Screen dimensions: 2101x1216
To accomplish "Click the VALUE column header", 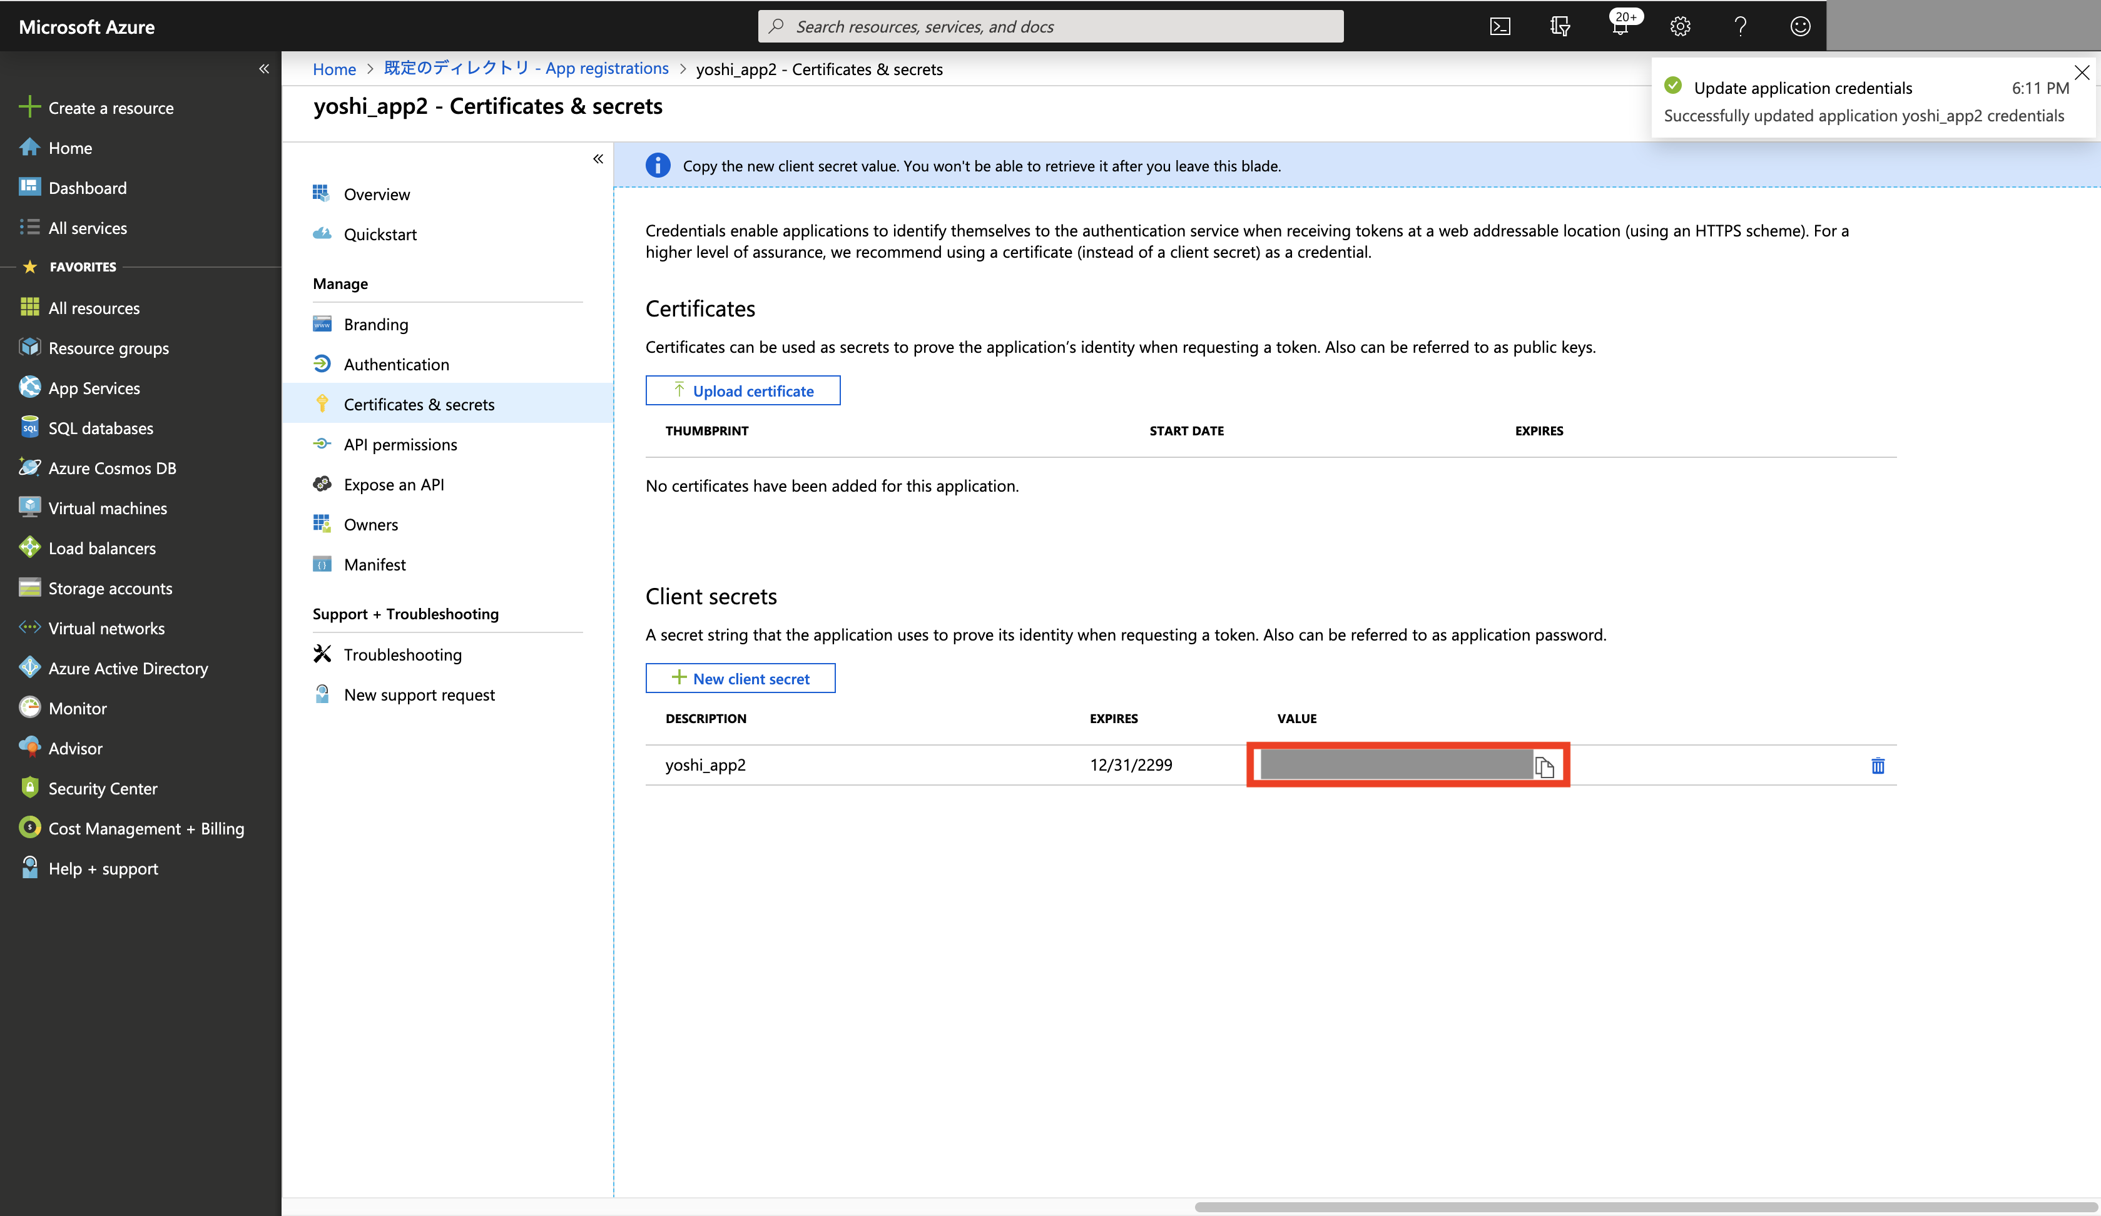I will pyautogui.click(x=1296, y=717).
